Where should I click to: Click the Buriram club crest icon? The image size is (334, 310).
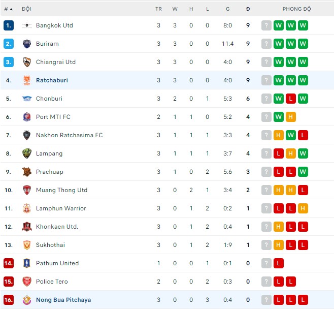27,44
